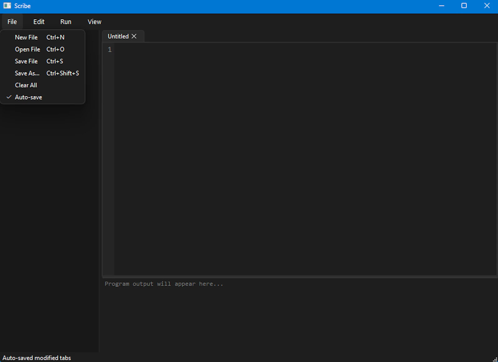
Task: Choose Clear All from File menu
Action: click(43, 85)
